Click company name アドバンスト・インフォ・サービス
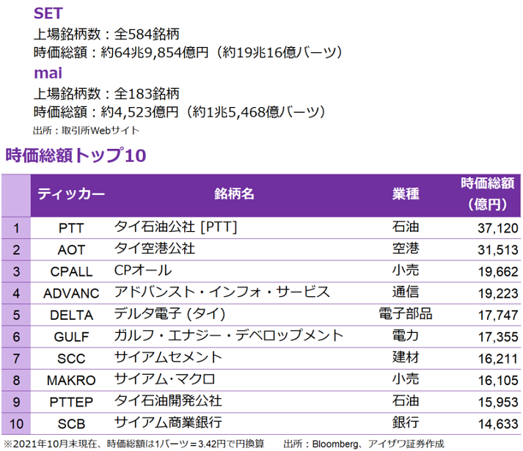The width and height of the screenshot is (523, 451). pos(222,292)
